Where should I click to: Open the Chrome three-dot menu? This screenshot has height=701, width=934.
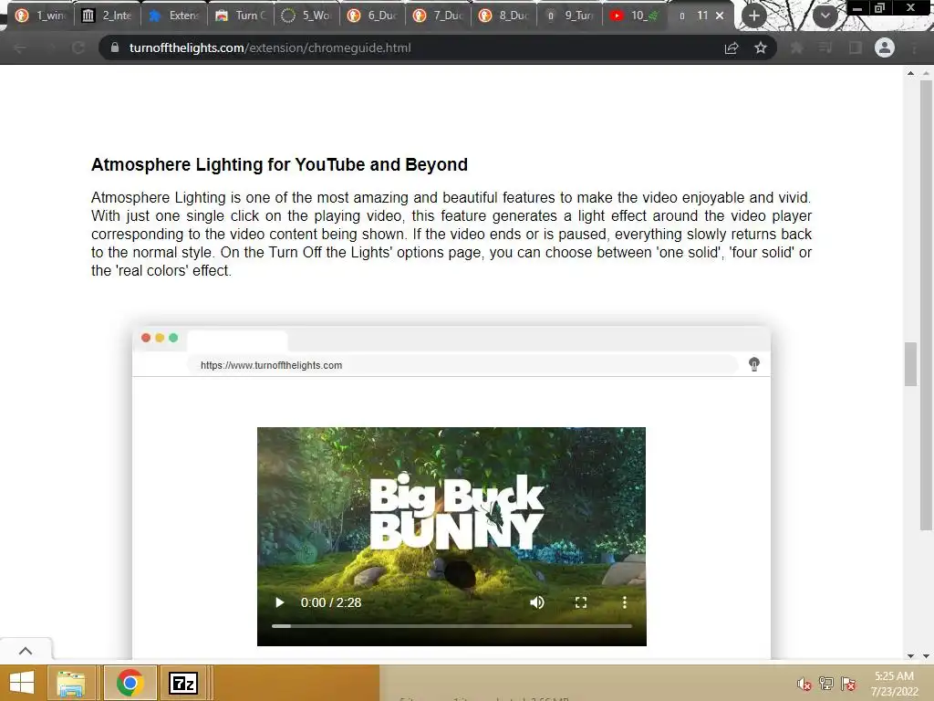click(x=914, y=47)
